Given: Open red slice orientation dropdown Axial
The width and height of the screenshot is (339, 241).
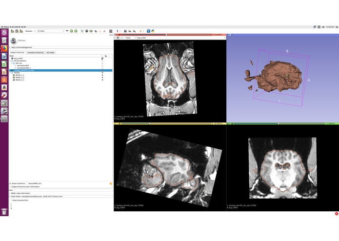Looking at the screenshot, I should [131, 38].
